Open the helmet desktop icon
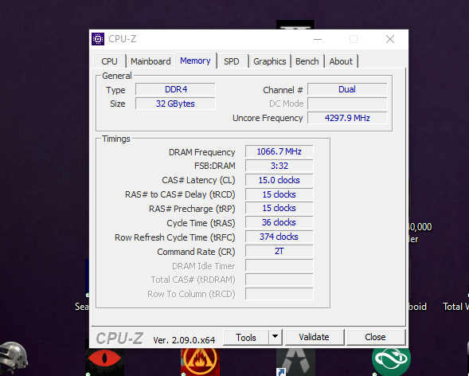Viewport: 469px width, 376px height. pos(14,358)
